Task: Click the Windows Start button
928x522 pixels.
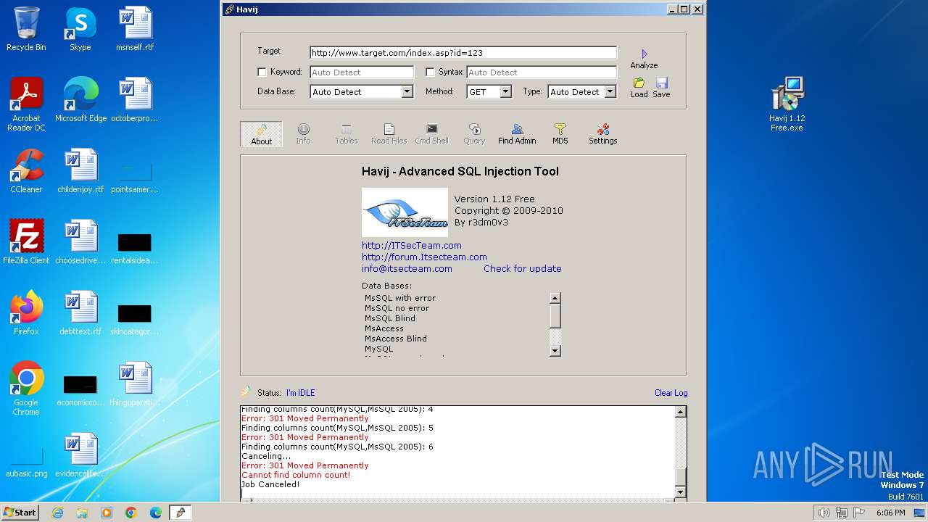Action: [20, 512]
